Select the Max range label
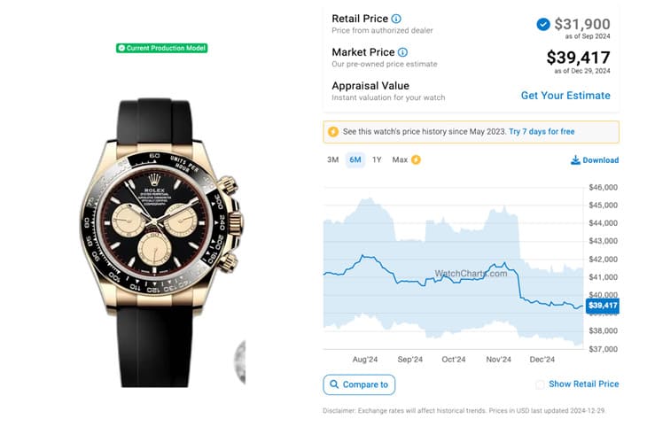647x427 pixels. click(x=400, y=160)
